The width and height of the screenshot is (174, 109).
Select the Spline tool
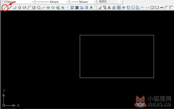[43, 8]
